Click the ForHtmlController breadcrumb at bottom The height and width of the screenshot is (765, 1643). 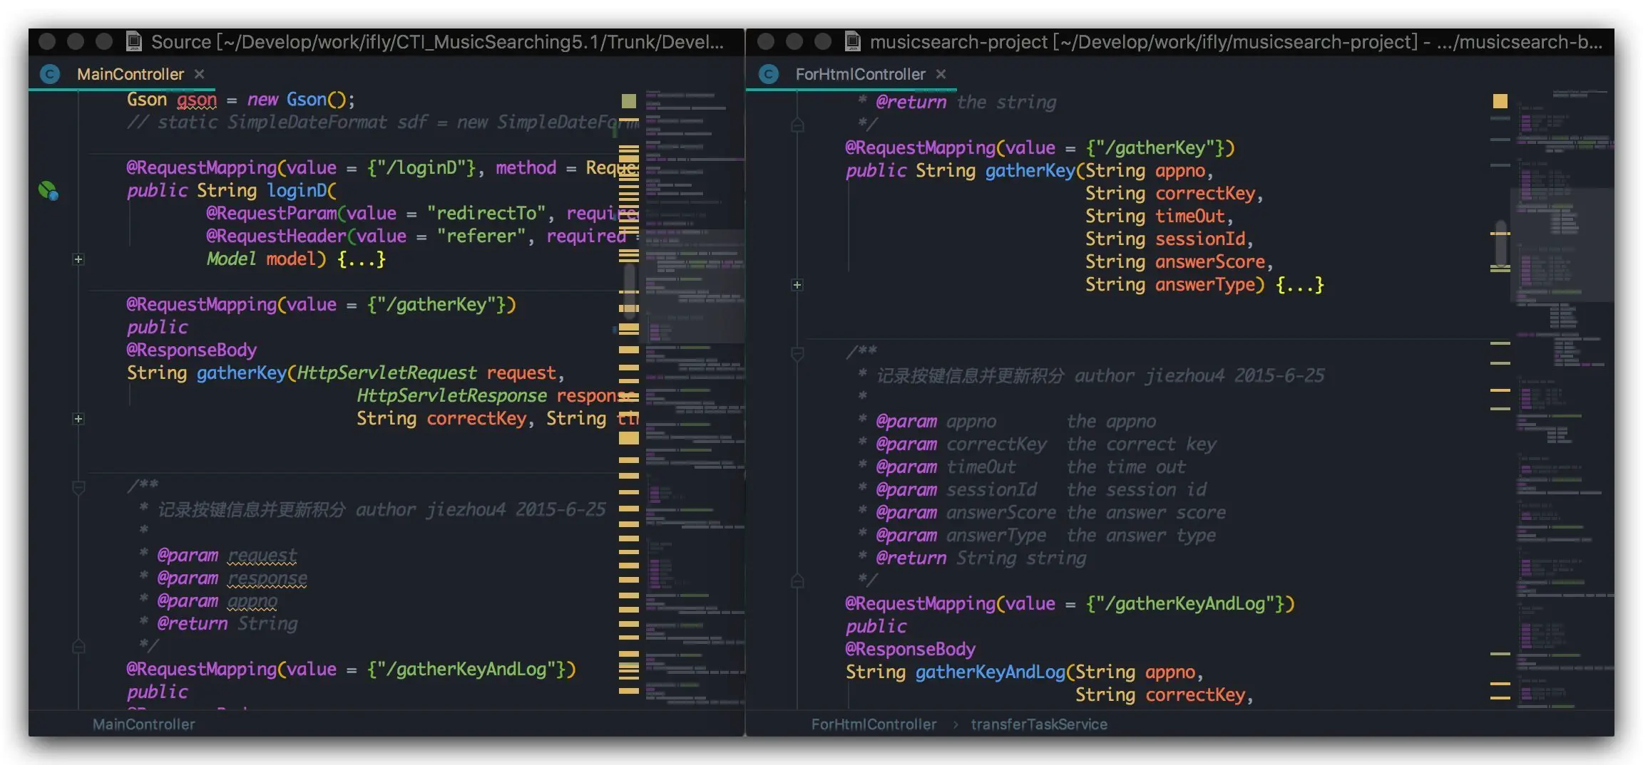pyautogui.click(x=874, y=724)
